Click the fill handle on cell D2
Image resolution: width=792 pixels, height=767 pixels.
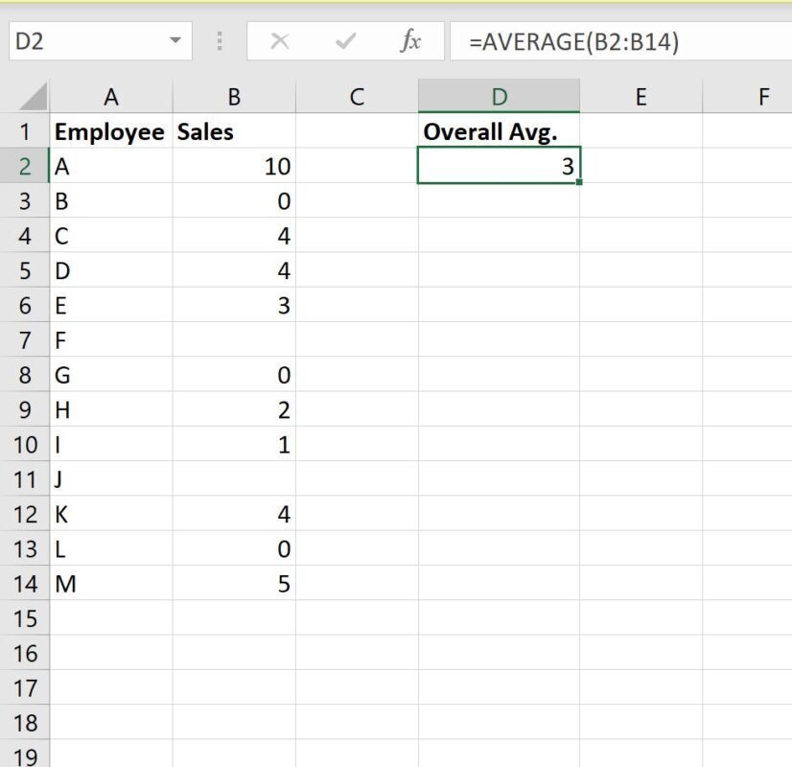579,182
